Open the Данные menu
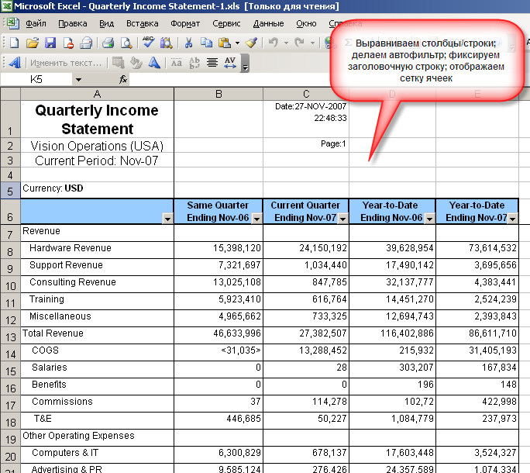This screenshot has height=473, width=530. pos(268,23)
